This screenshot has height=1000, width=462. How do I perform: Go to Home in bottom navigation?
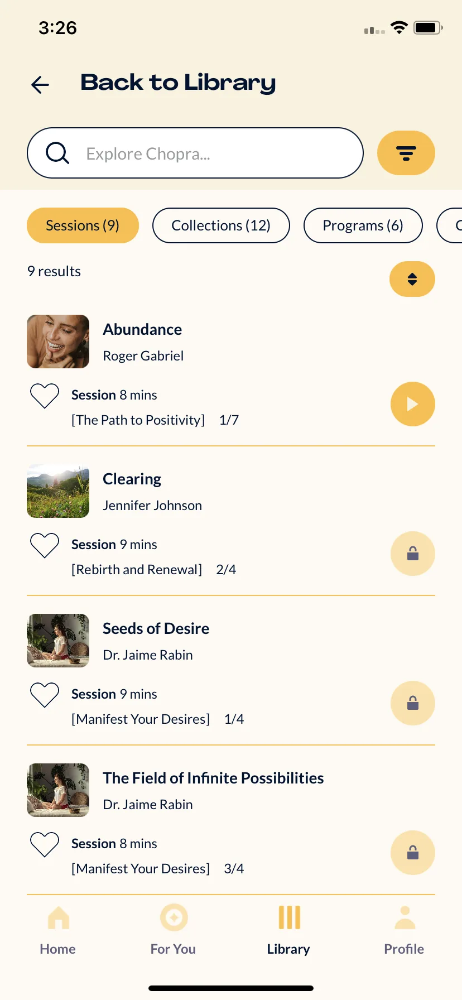58,930
